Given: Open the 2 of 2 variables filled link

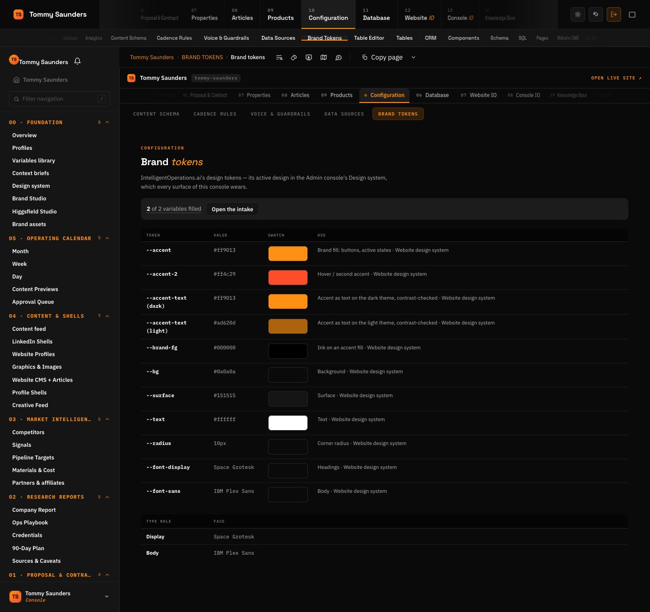Looking at the screenshot, I should pos(174,209).
